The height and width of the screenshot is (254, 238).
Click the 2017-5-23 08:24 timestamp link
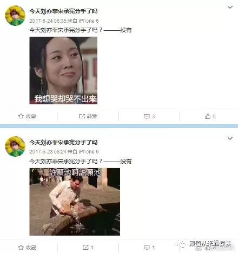48,152
